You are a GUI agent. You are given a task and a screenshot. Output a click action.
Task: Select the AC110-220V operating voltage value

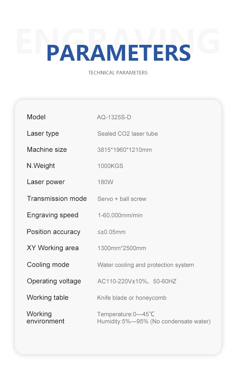pos(137,281)
